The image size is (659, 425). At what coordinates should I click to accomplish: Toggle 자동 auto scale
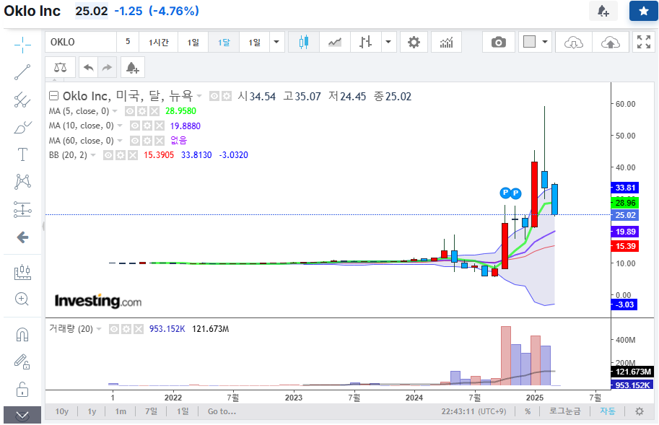607,411
